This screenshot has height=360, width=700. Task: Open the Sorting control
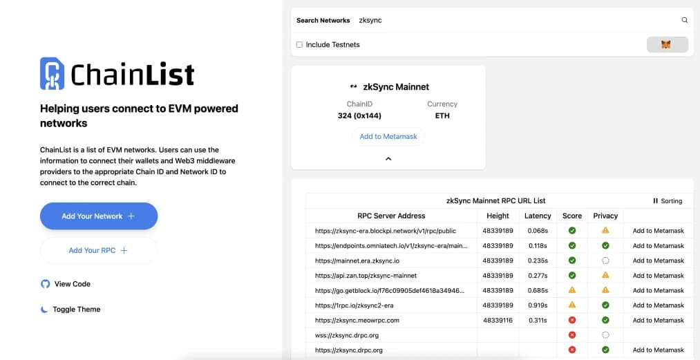coord(668,201)
